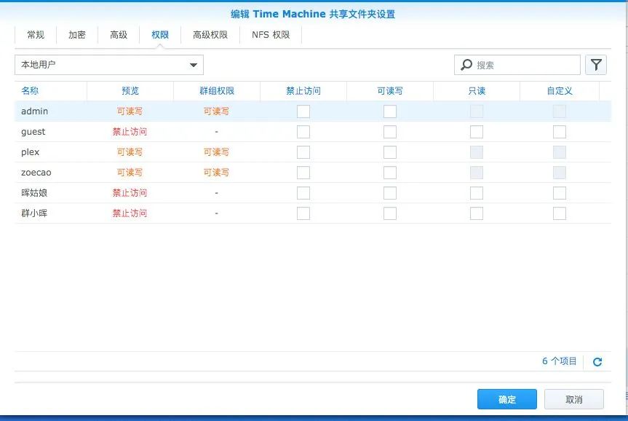This screenshot has width=628, height=421.
Task: Click guest's 禁止访问 preview text
Action: [130, 132]
